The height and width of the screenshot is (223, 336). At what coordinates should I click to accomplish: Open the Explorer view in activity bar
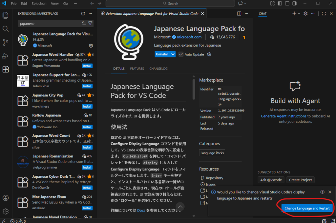pyautogui.click(x=6, y=15)
